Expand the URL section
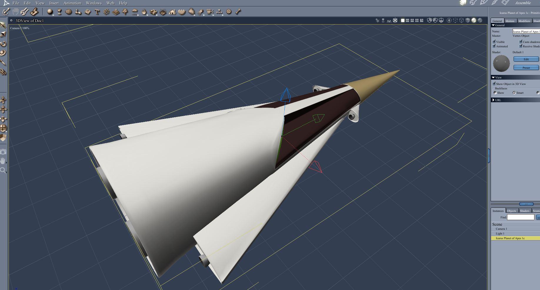 pos(494,100)
